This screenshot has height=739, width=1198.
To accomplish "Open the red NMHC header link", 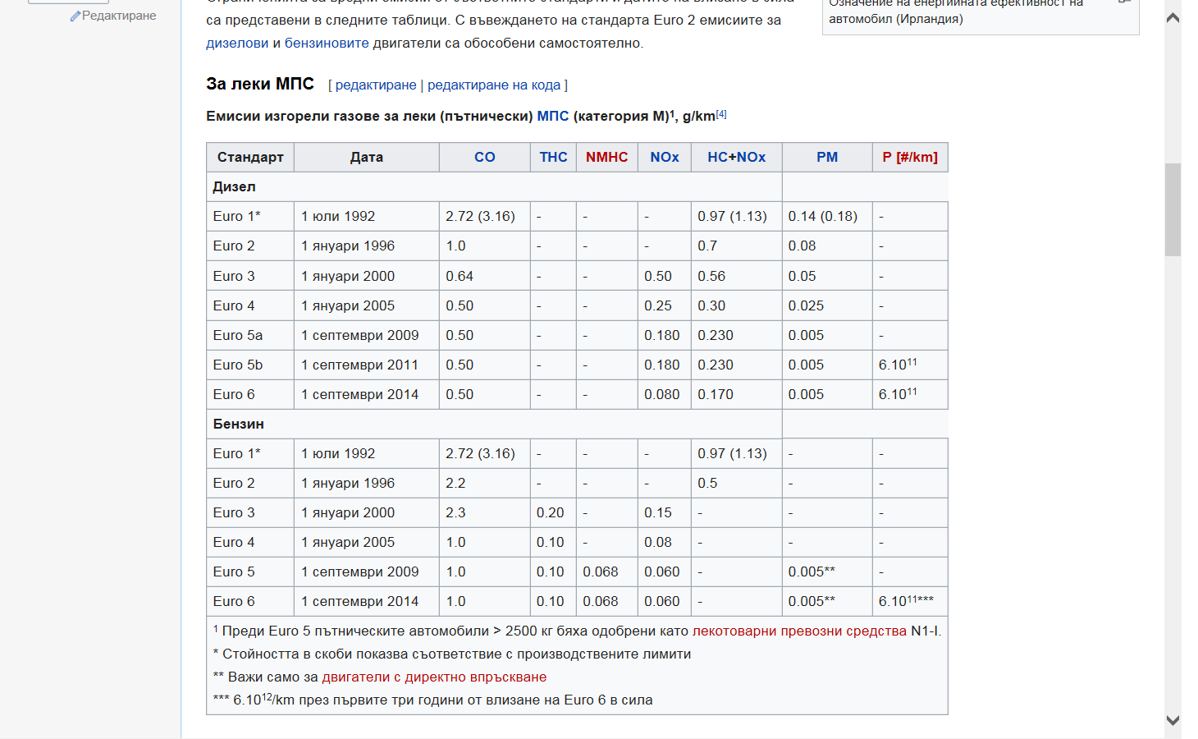I will 606,157.
